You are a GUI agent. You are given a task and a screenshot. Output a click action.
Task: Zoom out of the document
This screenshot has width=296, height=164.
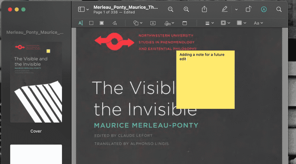click(x=170, y=9)
